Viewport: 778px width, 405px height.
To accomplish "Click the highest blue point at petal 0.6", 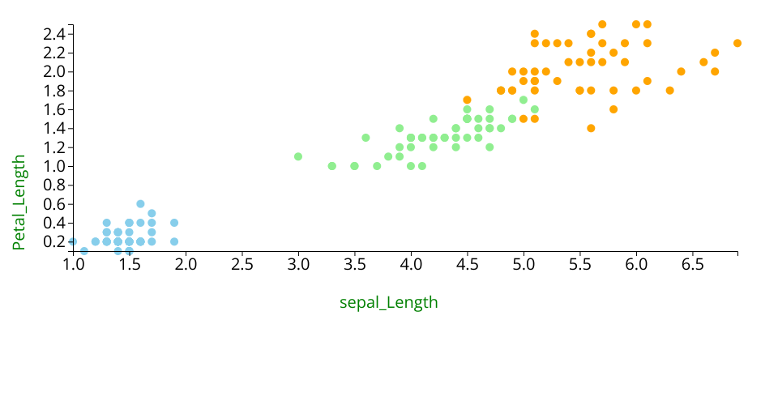I will click(x=140, y=204).
